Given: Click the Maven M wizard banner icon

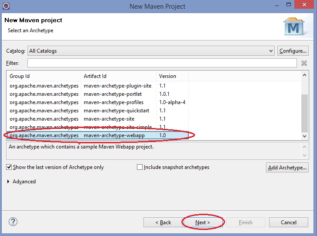Looking at the screenshot, I should pos(294,27).
